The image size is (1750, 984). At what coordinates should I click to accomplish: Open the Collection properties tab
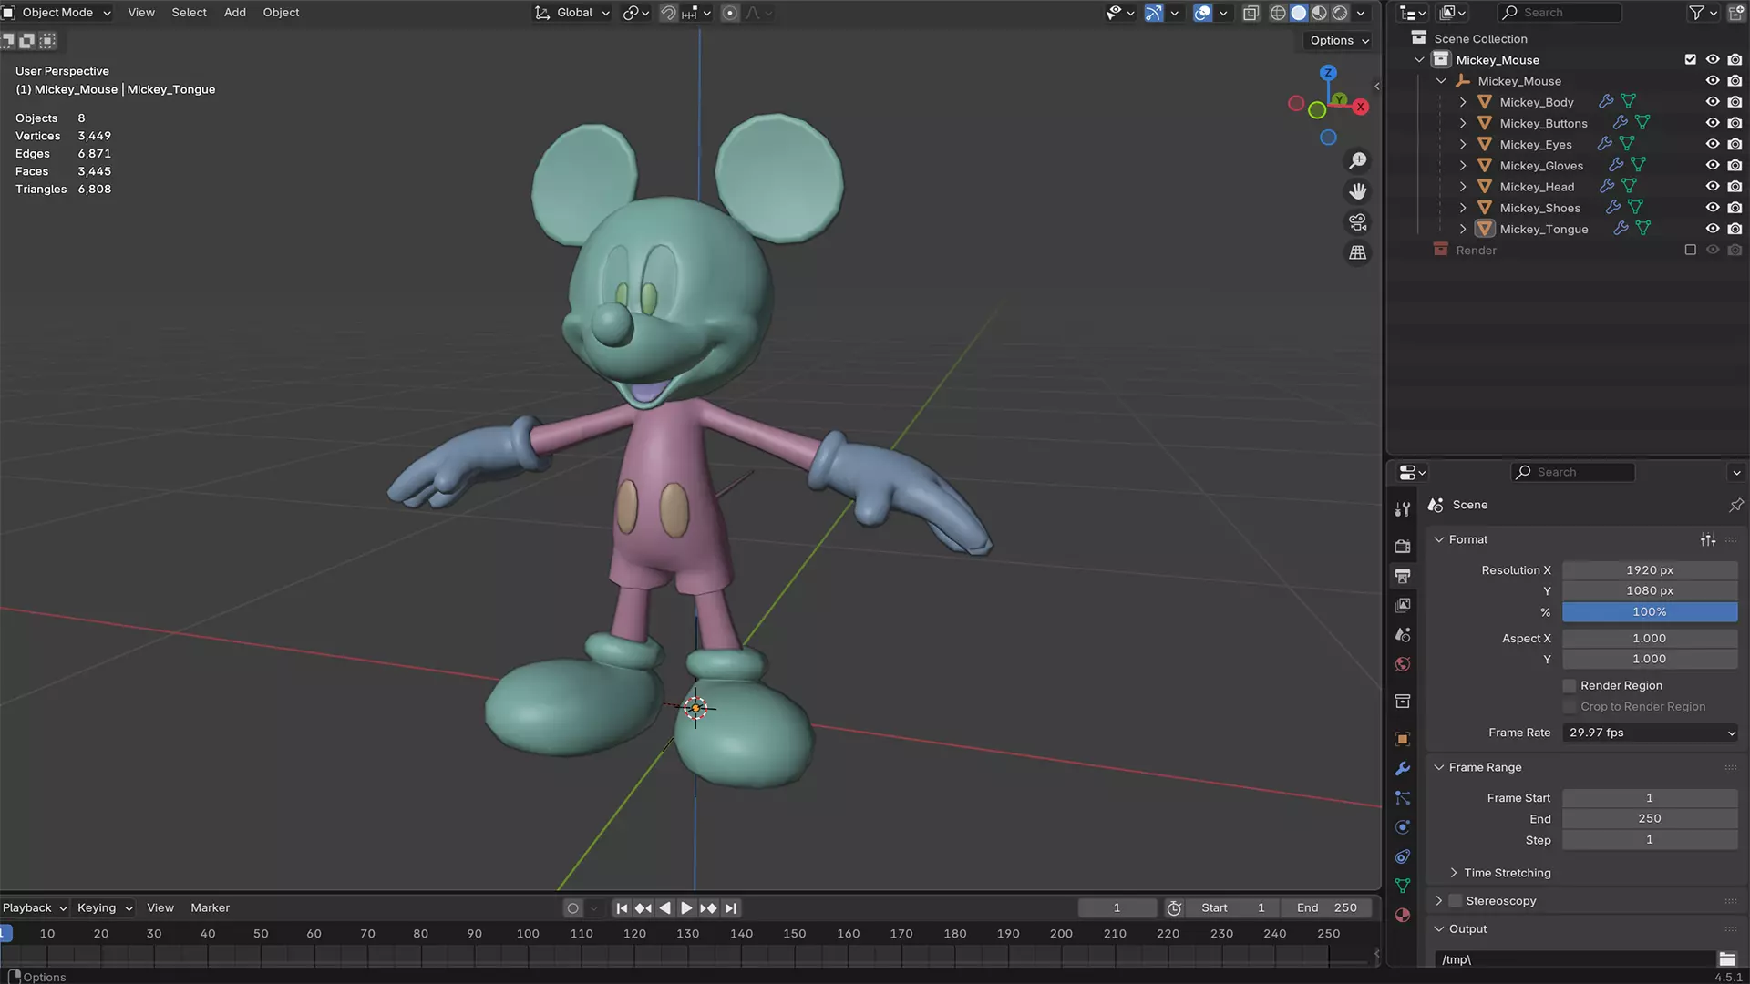(1403, 701)
